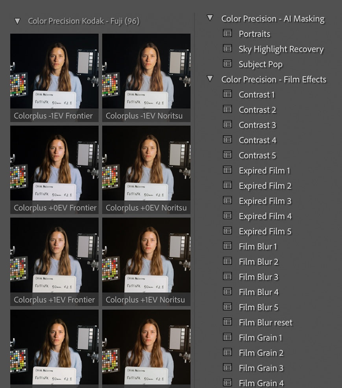Viewport: 342px width, 388px height.
Task: Click the preset icon next to Sky Highlight Recovery
Action: [227, 49]
